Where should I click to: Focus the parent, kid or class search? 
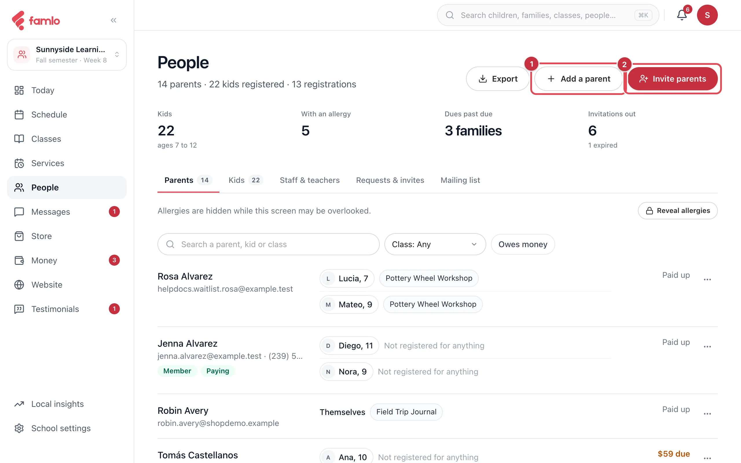pyautogui.click(x=269, y=244)
